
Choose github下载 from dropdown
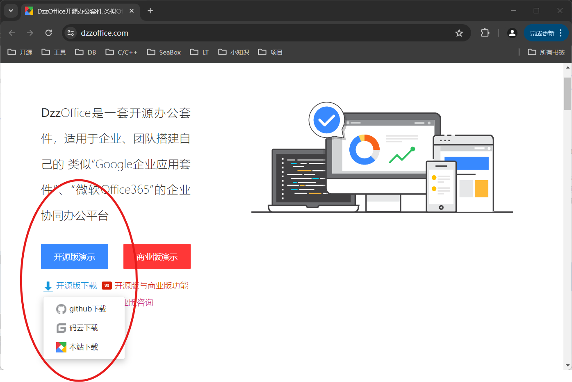tap(84, 309)
